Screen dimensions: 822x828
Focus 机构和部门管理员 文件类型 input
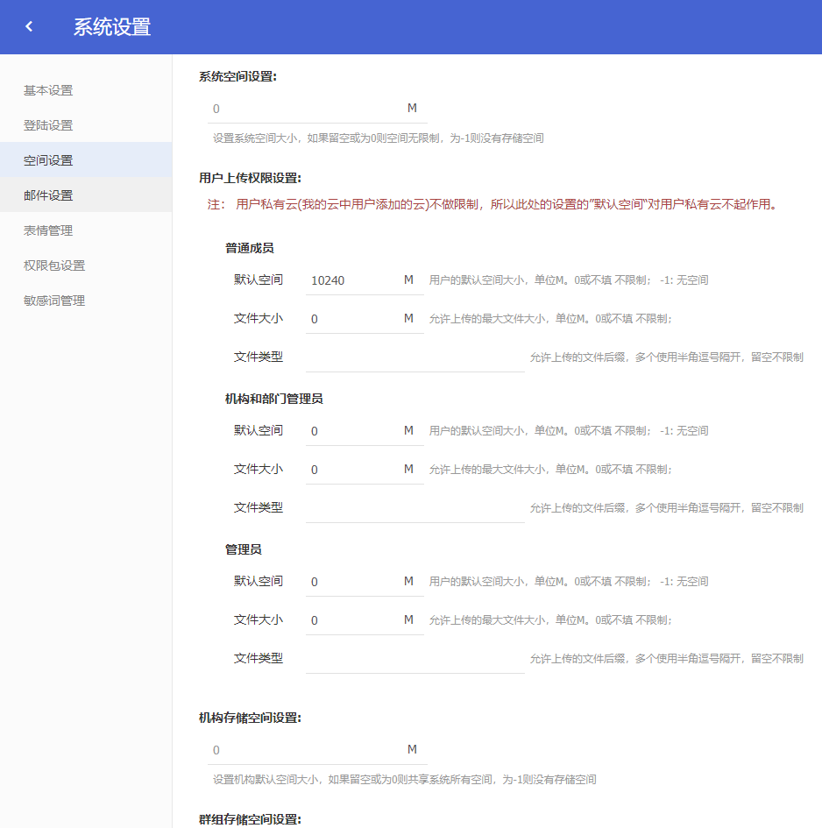415,508
